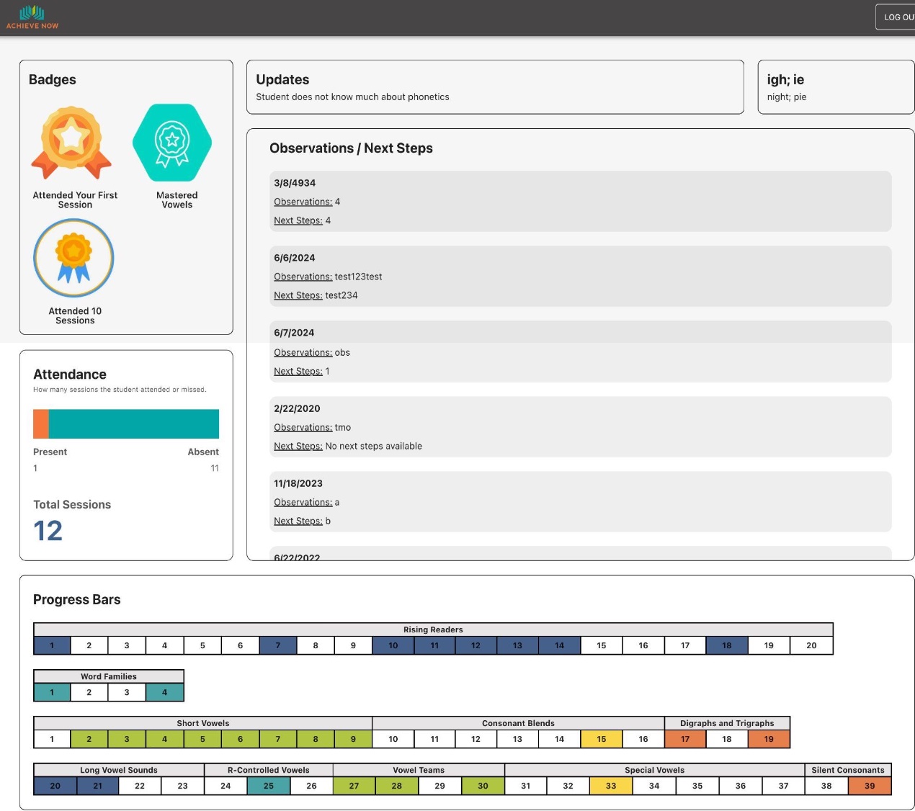The height and width of the screenshot is (811, 915).
Task: Click the orange segment of the attendance bar
Action: 41,424
